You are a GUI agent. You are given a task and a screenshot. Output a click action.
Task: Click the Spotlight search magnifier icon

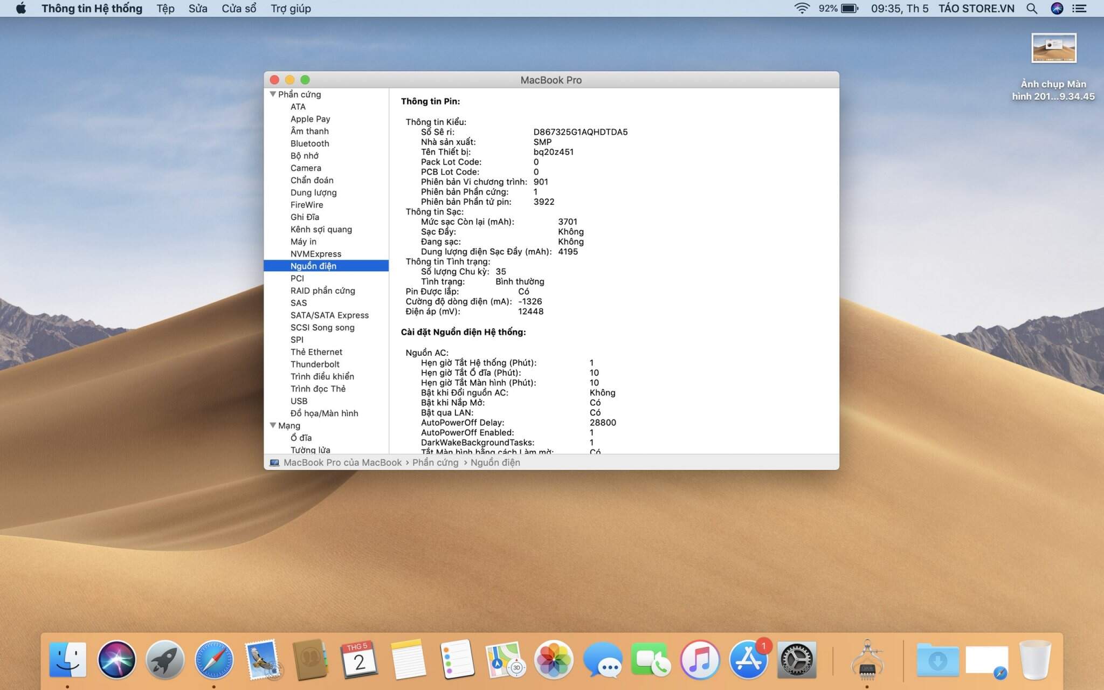tap(1031, 9)
